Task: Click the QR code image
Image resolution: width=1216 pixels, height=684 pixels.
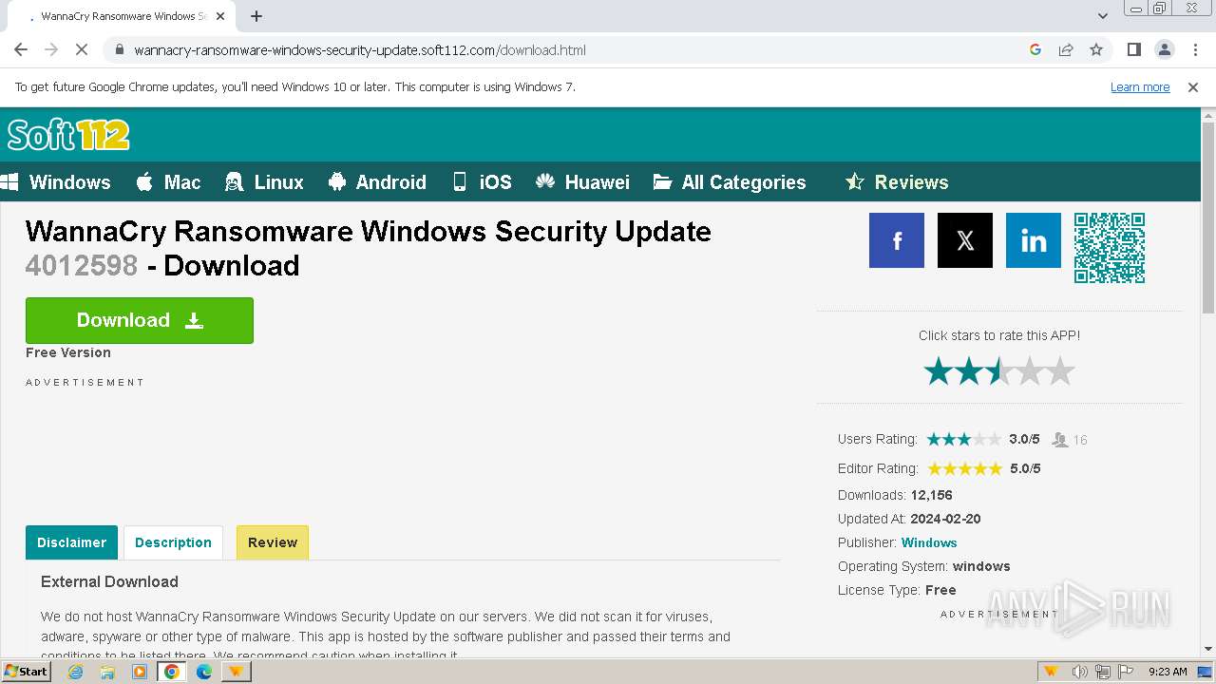Action: [1110, 248]
